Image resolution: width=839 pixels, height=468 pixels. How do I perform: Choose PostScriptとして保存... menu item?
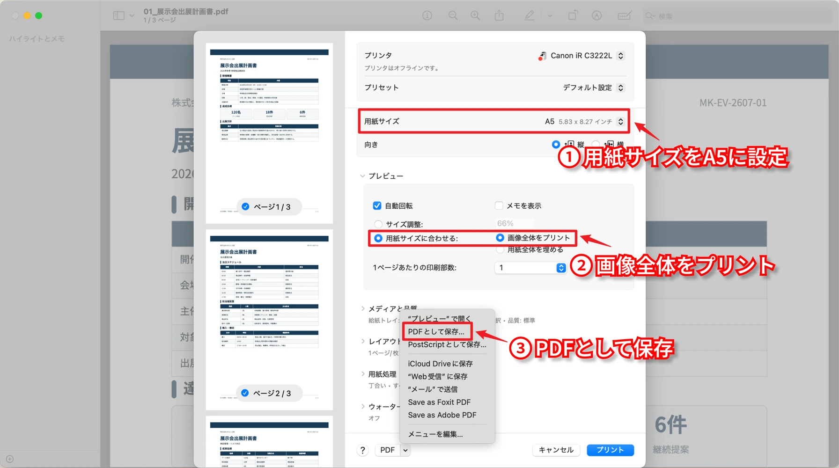click(448, 344)
